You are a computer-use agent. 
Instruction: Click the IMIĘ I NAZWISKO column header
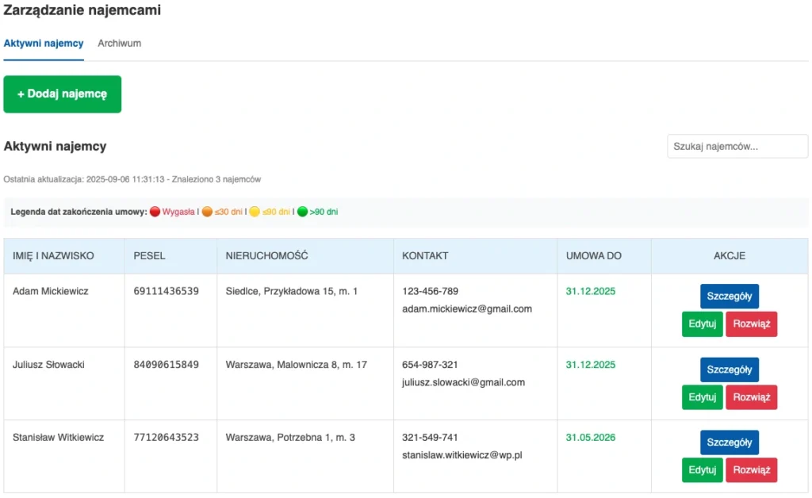tap(53, 256)
